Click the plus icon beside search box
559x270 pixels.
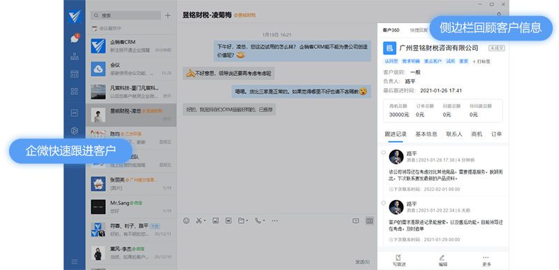168,15
